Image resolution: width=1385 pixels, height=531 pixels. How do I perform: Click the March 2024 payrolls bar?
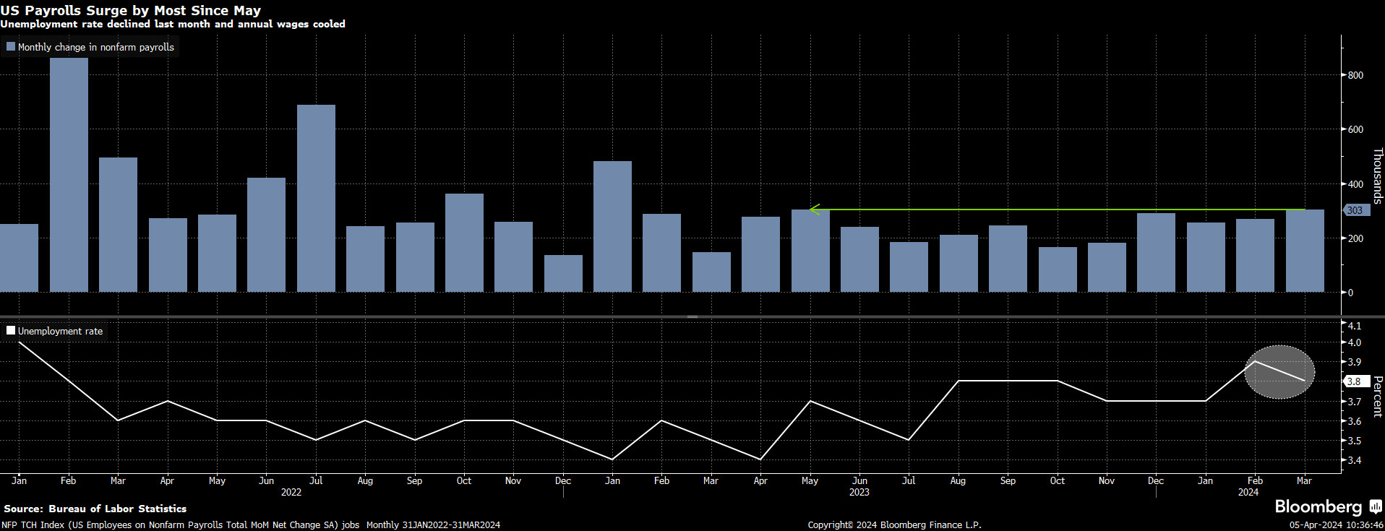[1305, 251]
